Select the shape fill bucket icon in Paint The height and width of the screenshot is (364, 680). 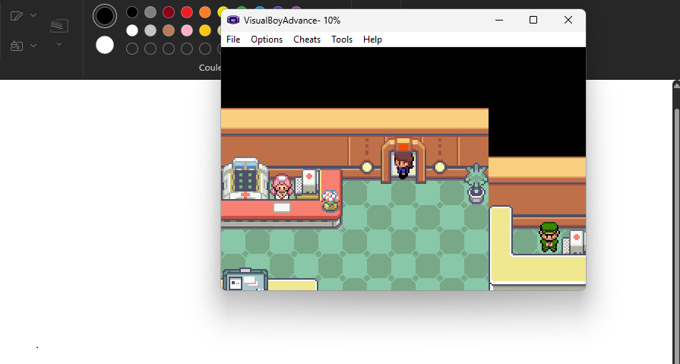click(x=17, y=46)
